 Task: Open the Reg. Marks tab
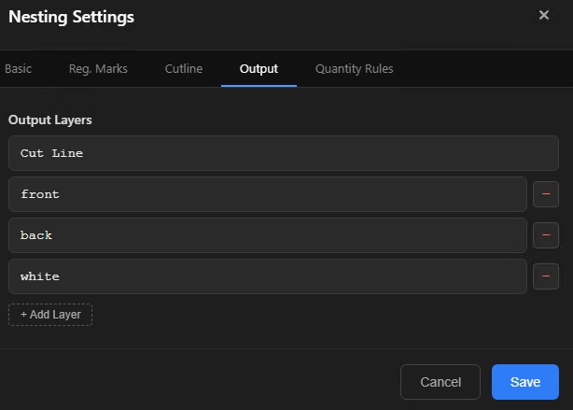point(98,69)
